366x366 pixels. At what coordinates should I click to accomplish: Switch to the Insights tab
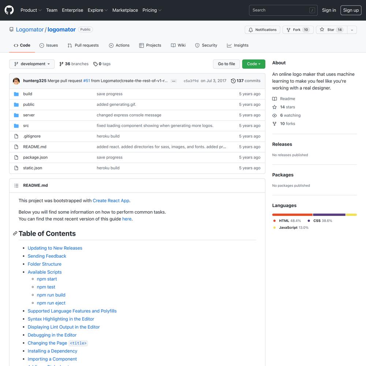click(x=238, y=45)
